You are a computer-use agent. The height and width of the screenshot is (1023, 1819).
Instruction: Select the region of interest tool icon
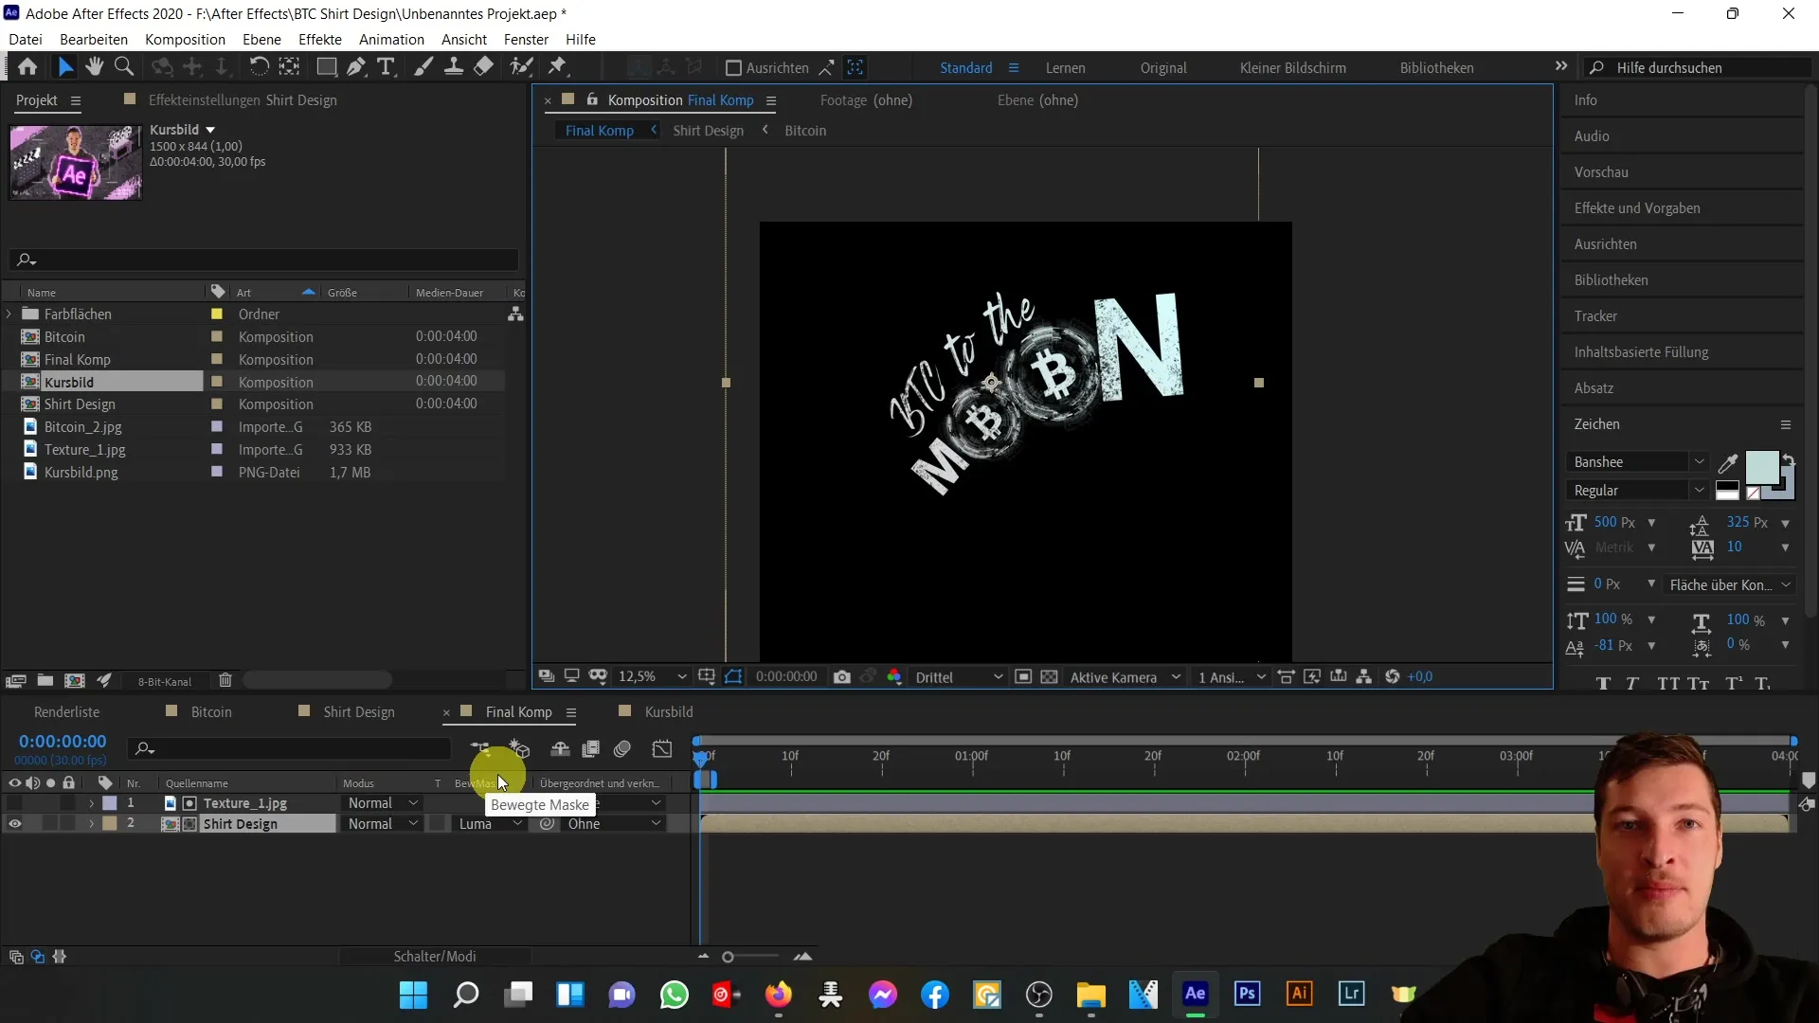pyautogui.click(x=736, y=675)
